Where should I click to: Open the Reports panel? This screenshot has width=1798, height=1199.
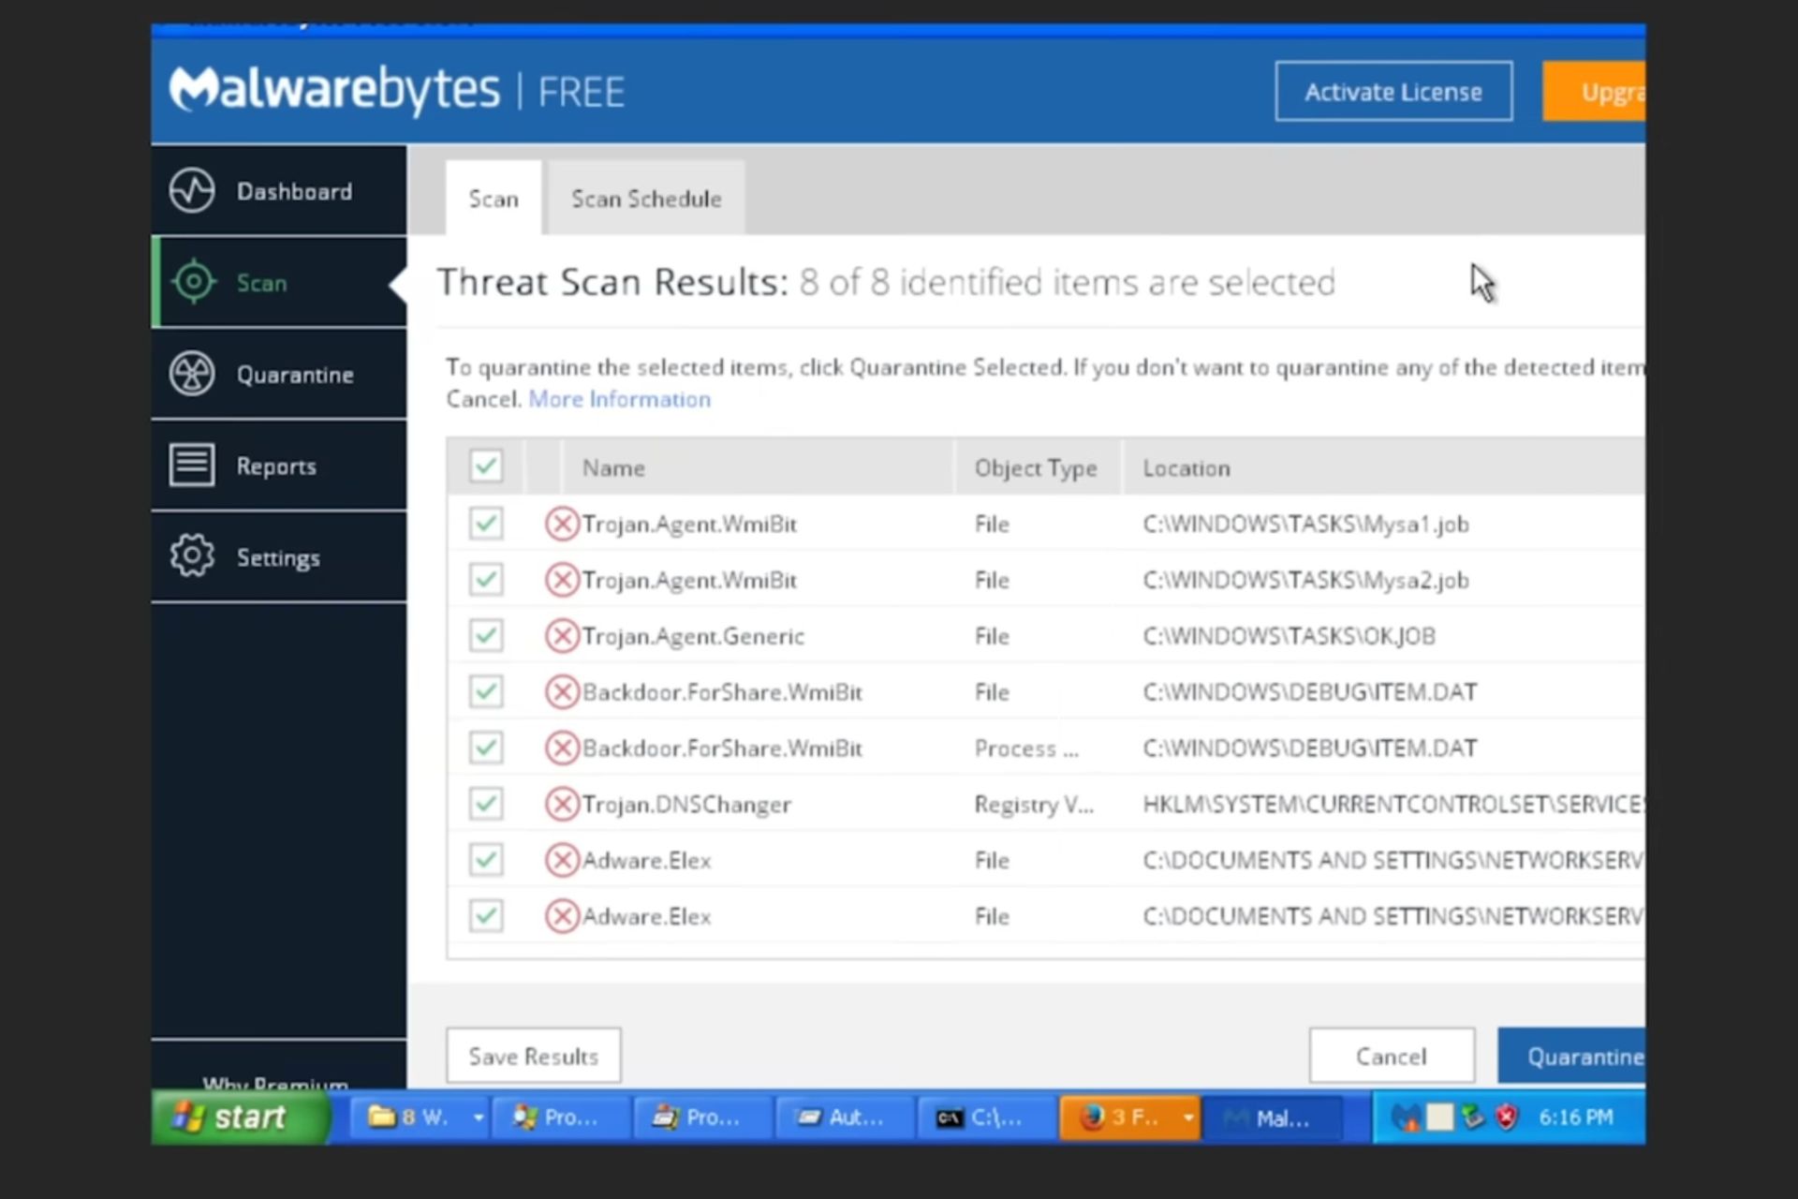click(277, 466)
